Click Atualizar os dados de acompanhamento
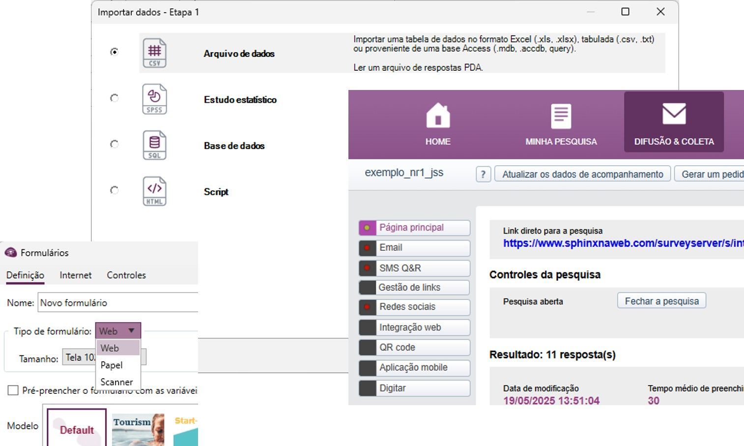The image size is (744, 446). (583, 174)
